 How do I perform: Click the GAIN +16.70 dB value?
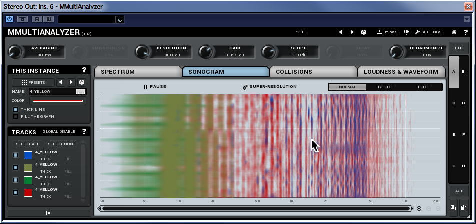coord(235,55)
